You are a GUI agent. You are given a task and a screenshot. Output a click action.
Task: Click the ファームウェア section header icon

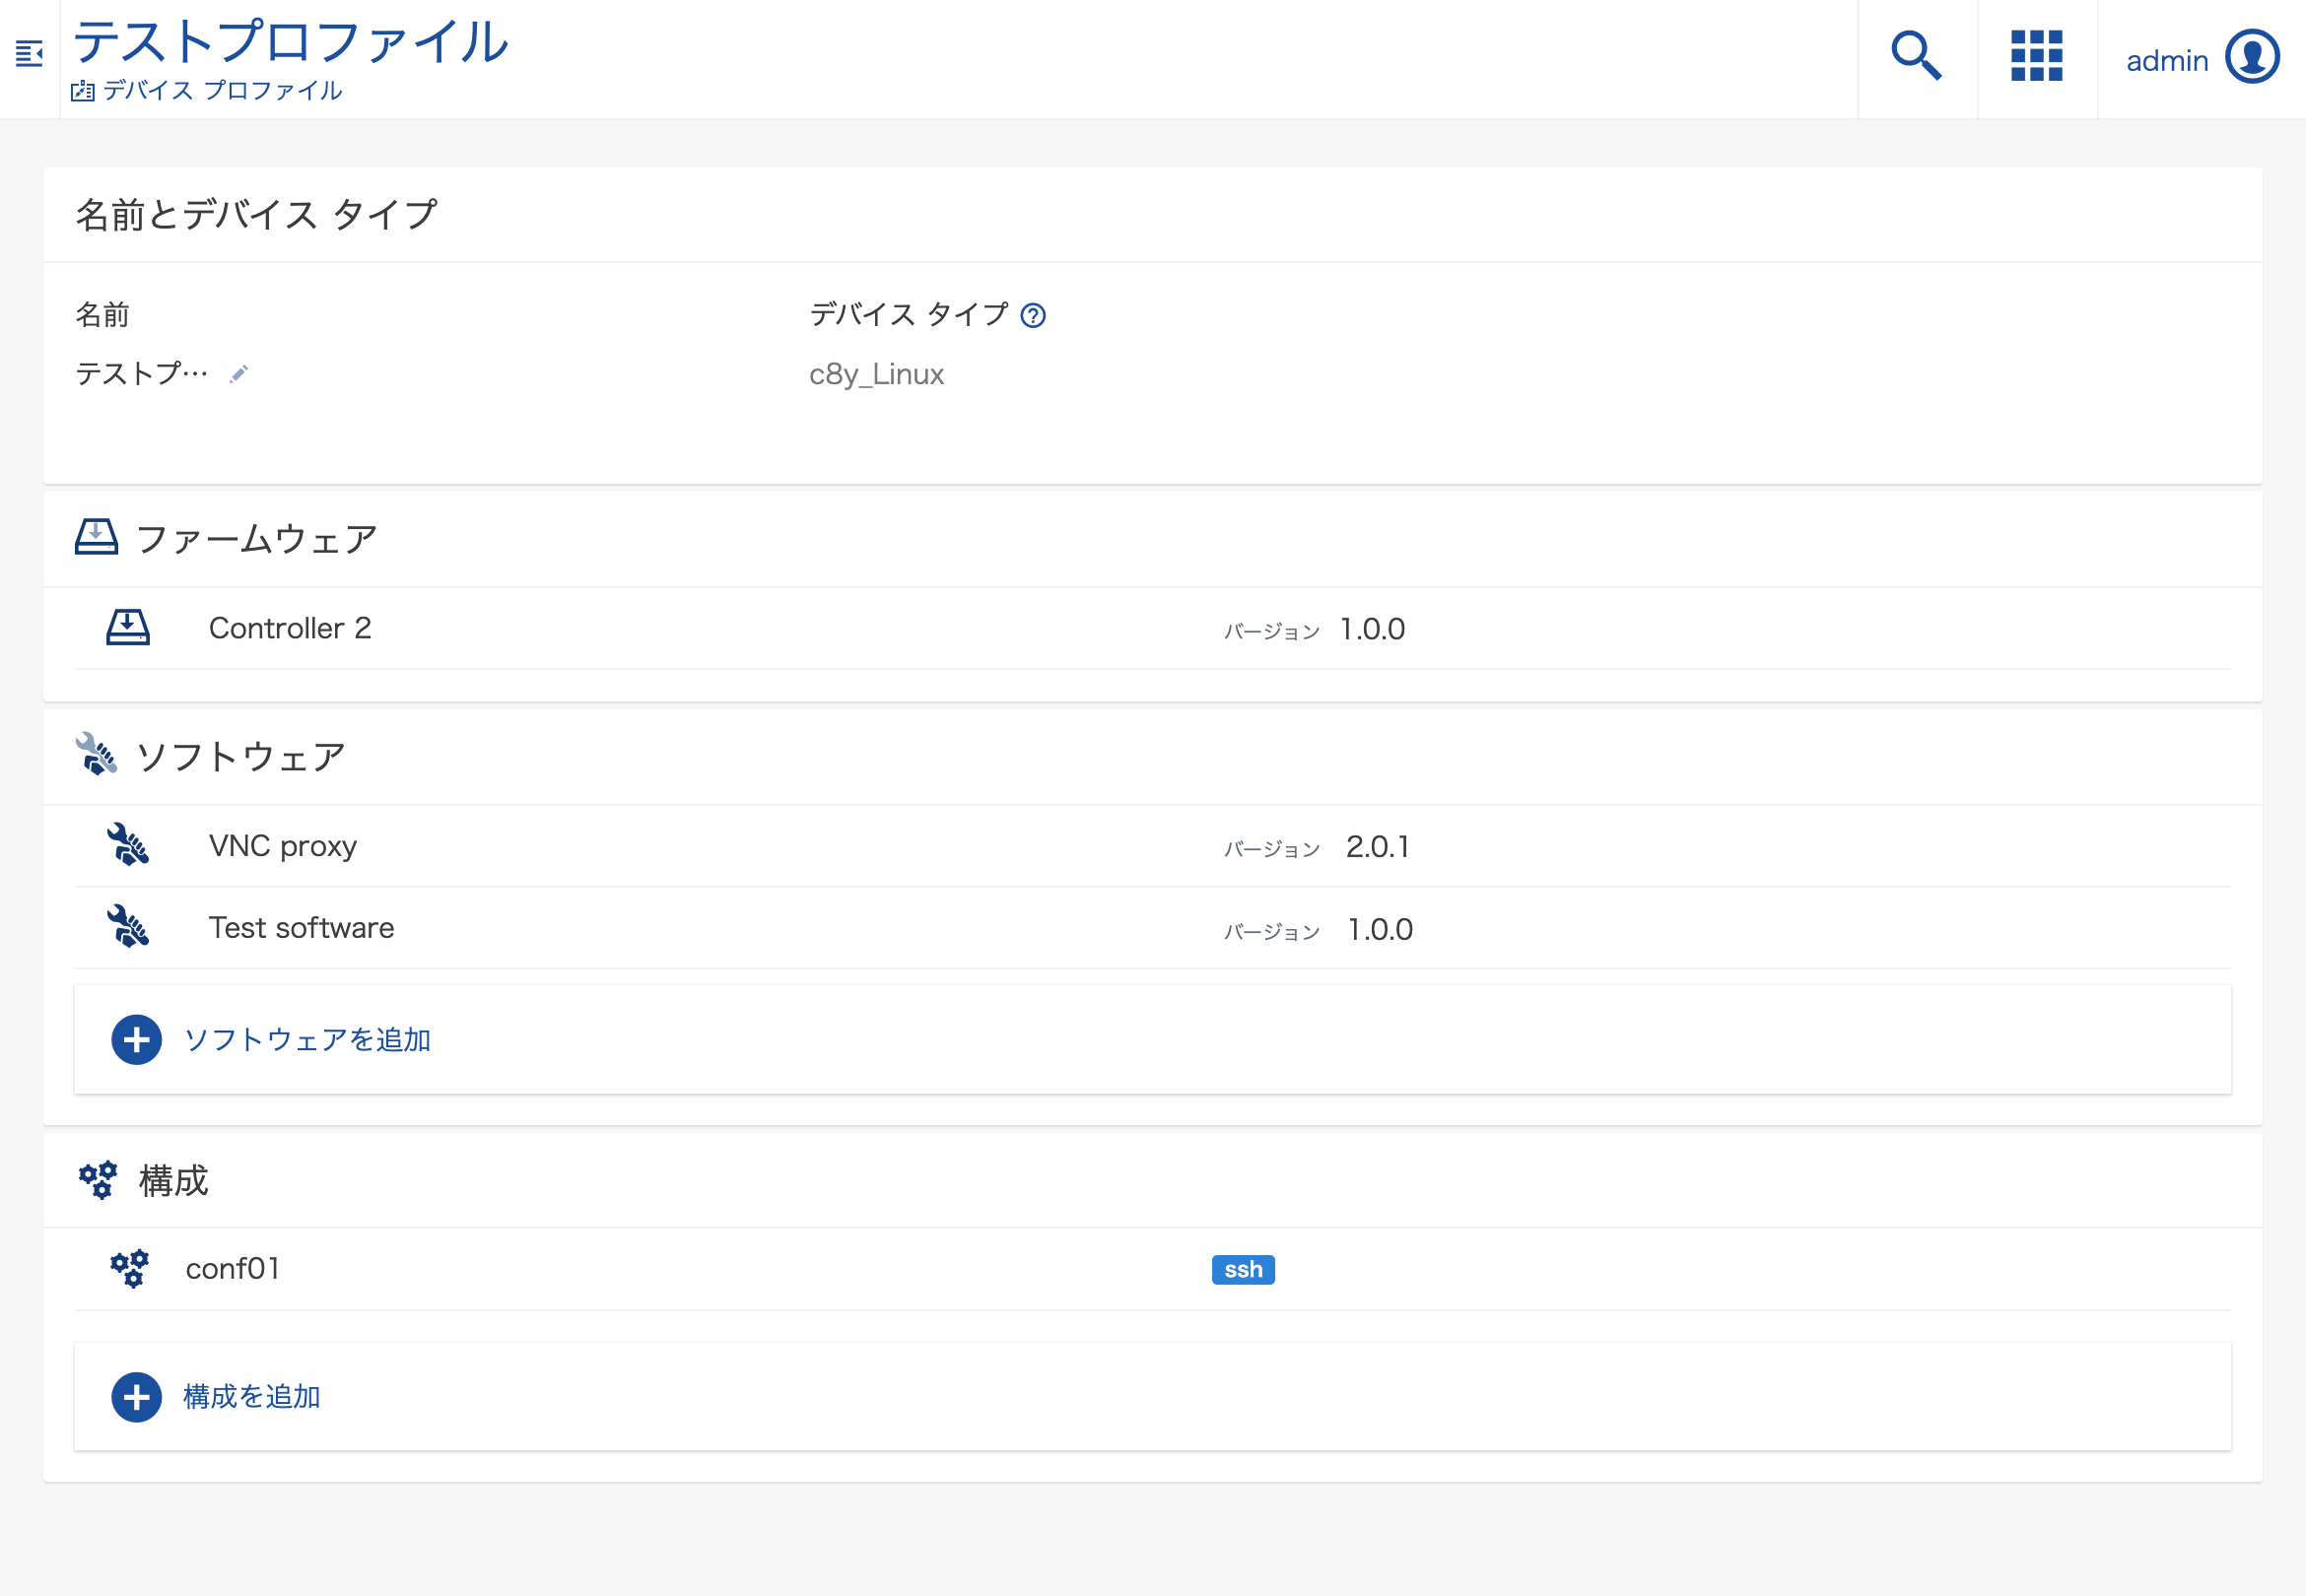click(x=96, y=538)
